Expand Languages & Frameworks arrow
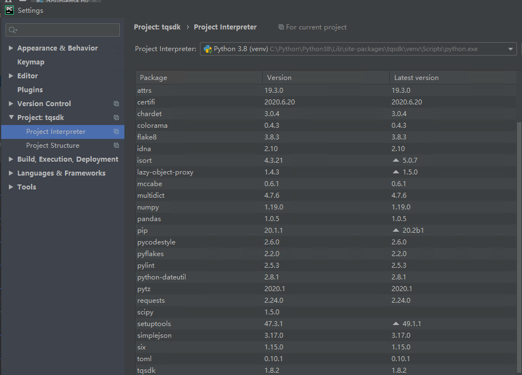 pyautogui.click(x=11, y=173)
